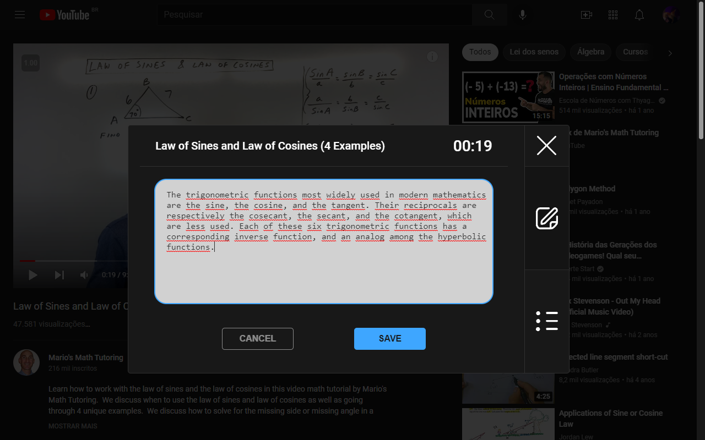Select the "Cursos" category chip
The image size is (705, 440).
coord(634,52)
